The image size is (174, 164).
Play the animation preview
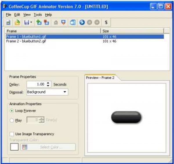tap(82, 22)
